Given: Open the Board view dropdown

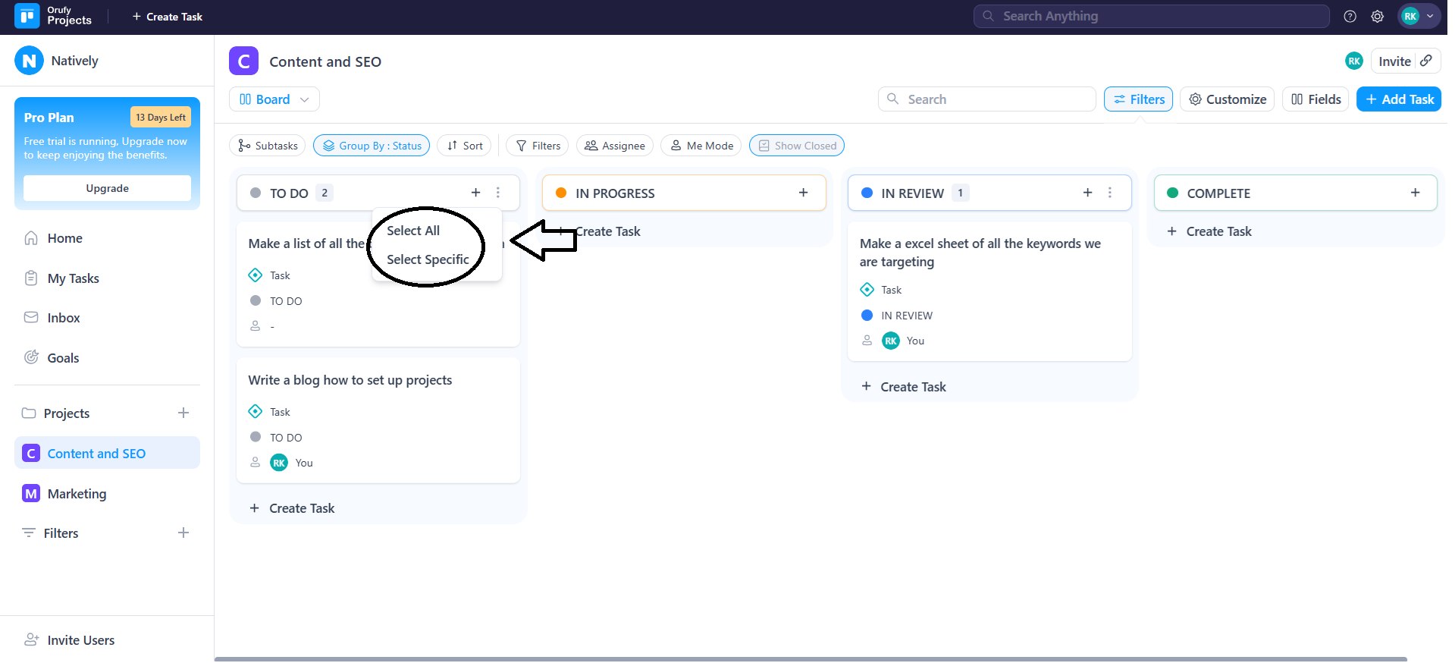Looking at the screenshot, I should (x=274, y=99).
